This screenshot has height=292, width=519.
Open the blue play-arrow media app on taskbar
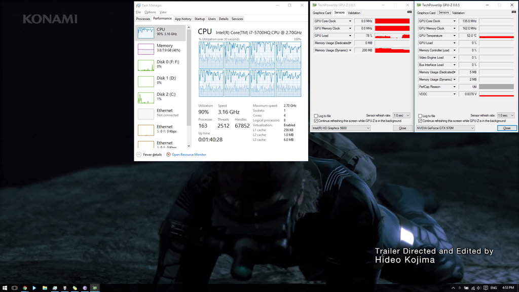pyautogui.click(x=34, y=288)
